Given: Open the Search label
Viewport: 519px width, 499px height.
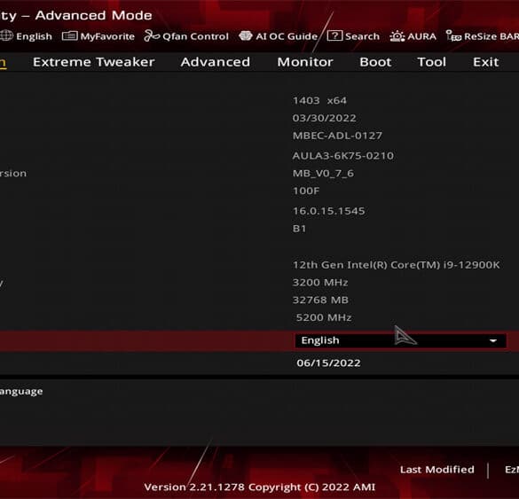Looking at the screenshot, I should click(362, 36).
